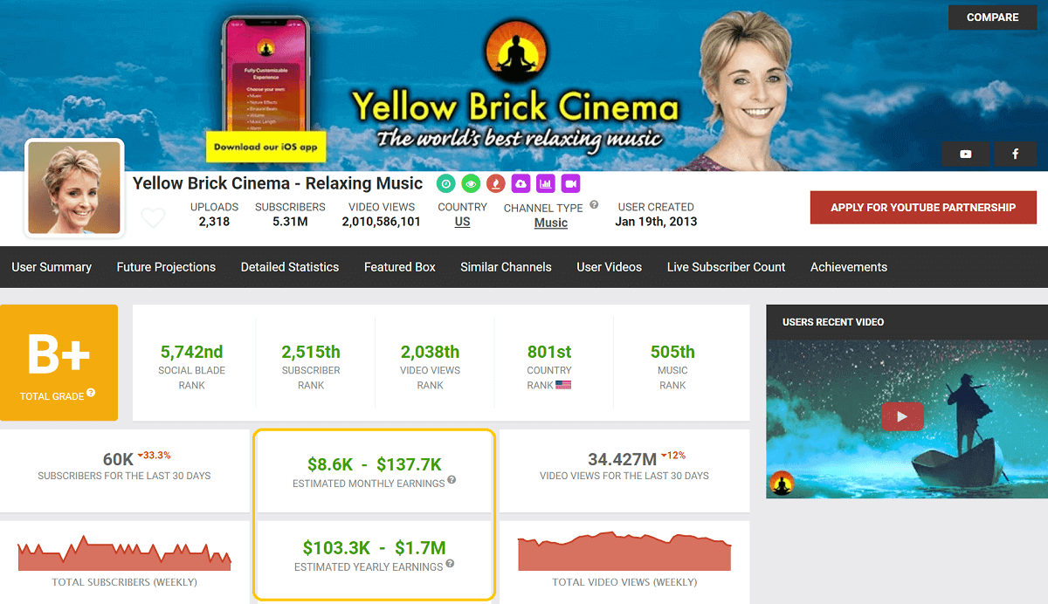Favorite the channel with the heart icon

[154, 218]
